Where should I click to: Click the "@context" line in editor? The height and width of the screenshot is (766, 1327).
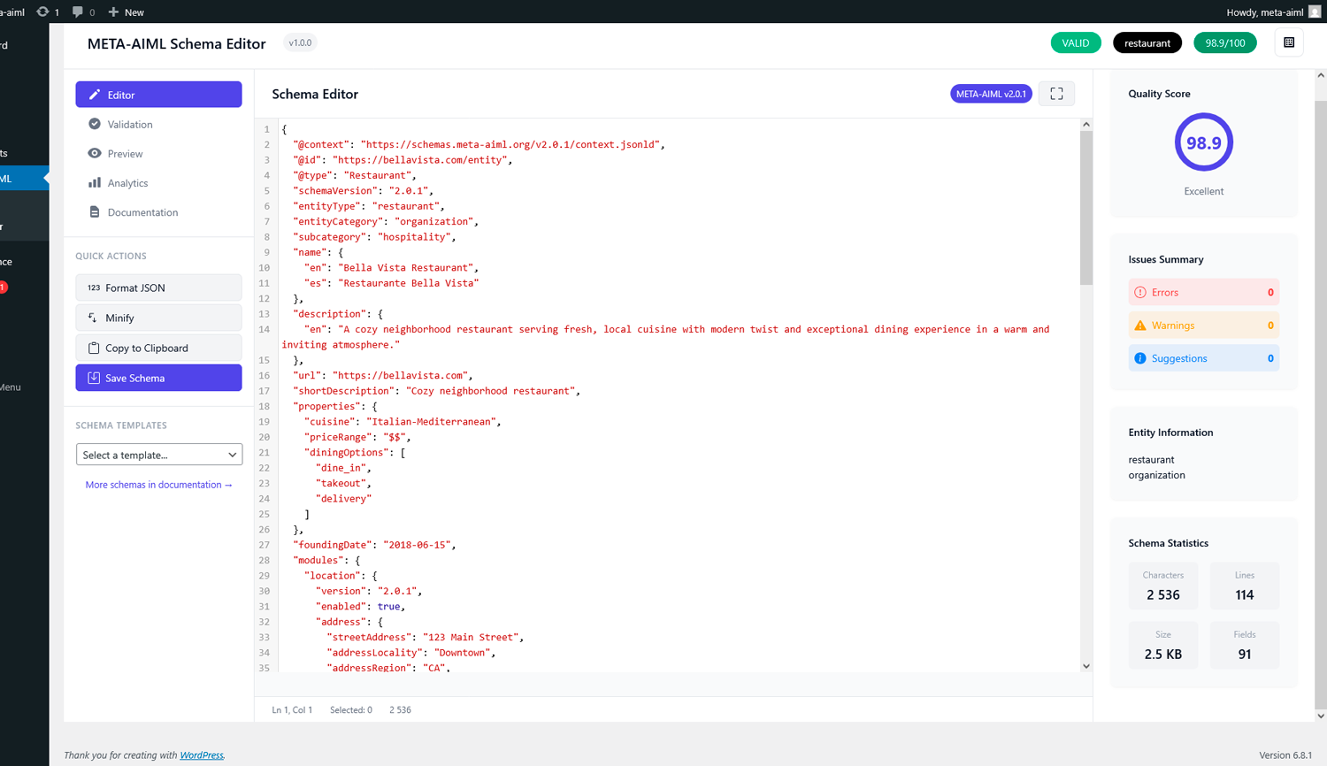click(x=479, y=144)
